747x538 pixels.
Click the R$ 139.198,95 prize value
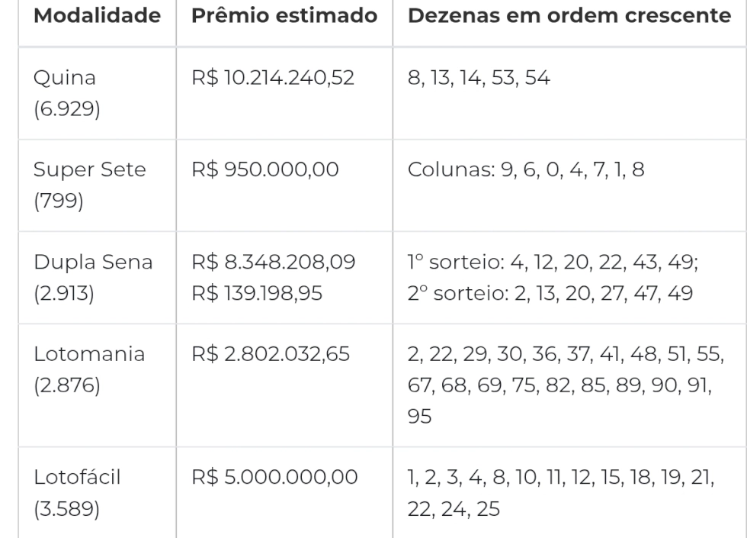[x=257, y=293]
